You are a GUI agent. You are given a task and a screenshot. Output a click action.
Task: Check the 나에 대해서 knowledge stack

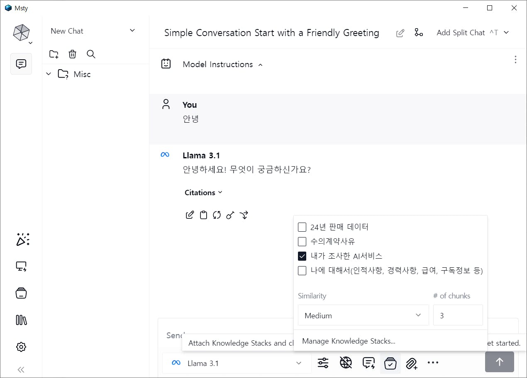coord(302,271)
